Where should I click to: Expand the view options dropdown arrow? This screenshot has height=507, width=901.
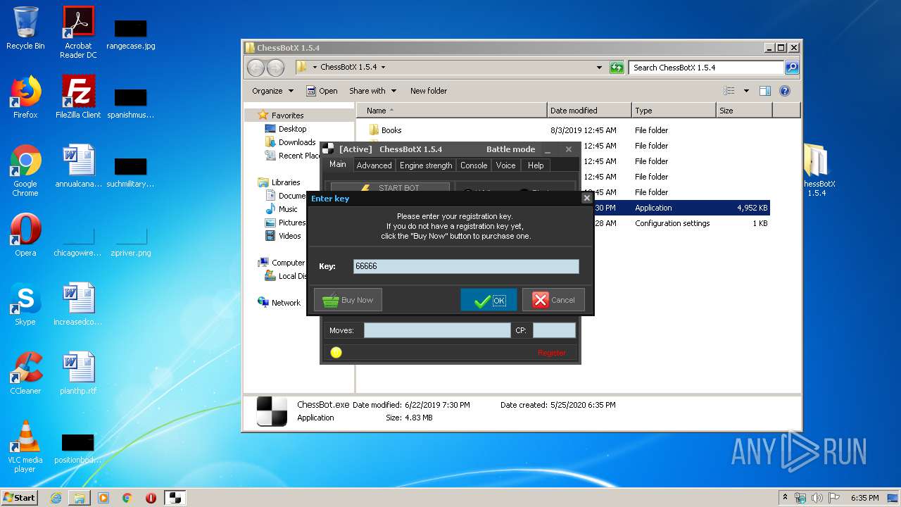(x=745, y=91)
